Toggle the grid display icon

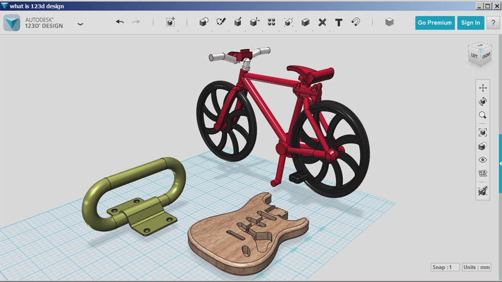click(483, 174)
